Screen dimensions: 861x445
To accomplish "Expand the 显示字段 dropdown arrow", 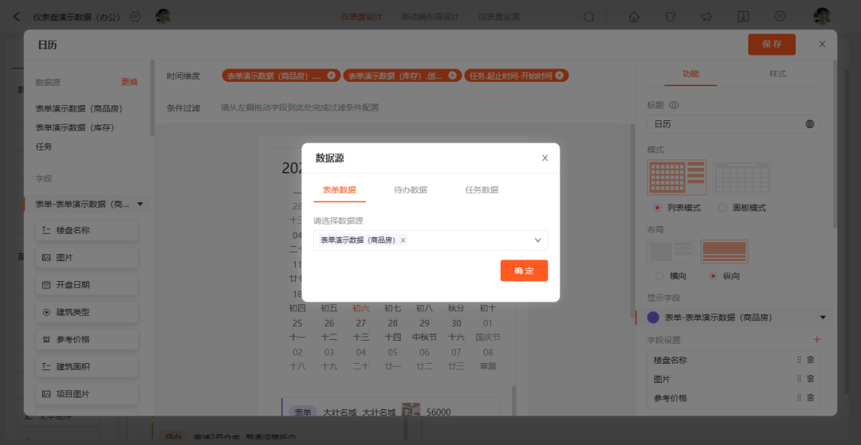I will pos(823,318).
